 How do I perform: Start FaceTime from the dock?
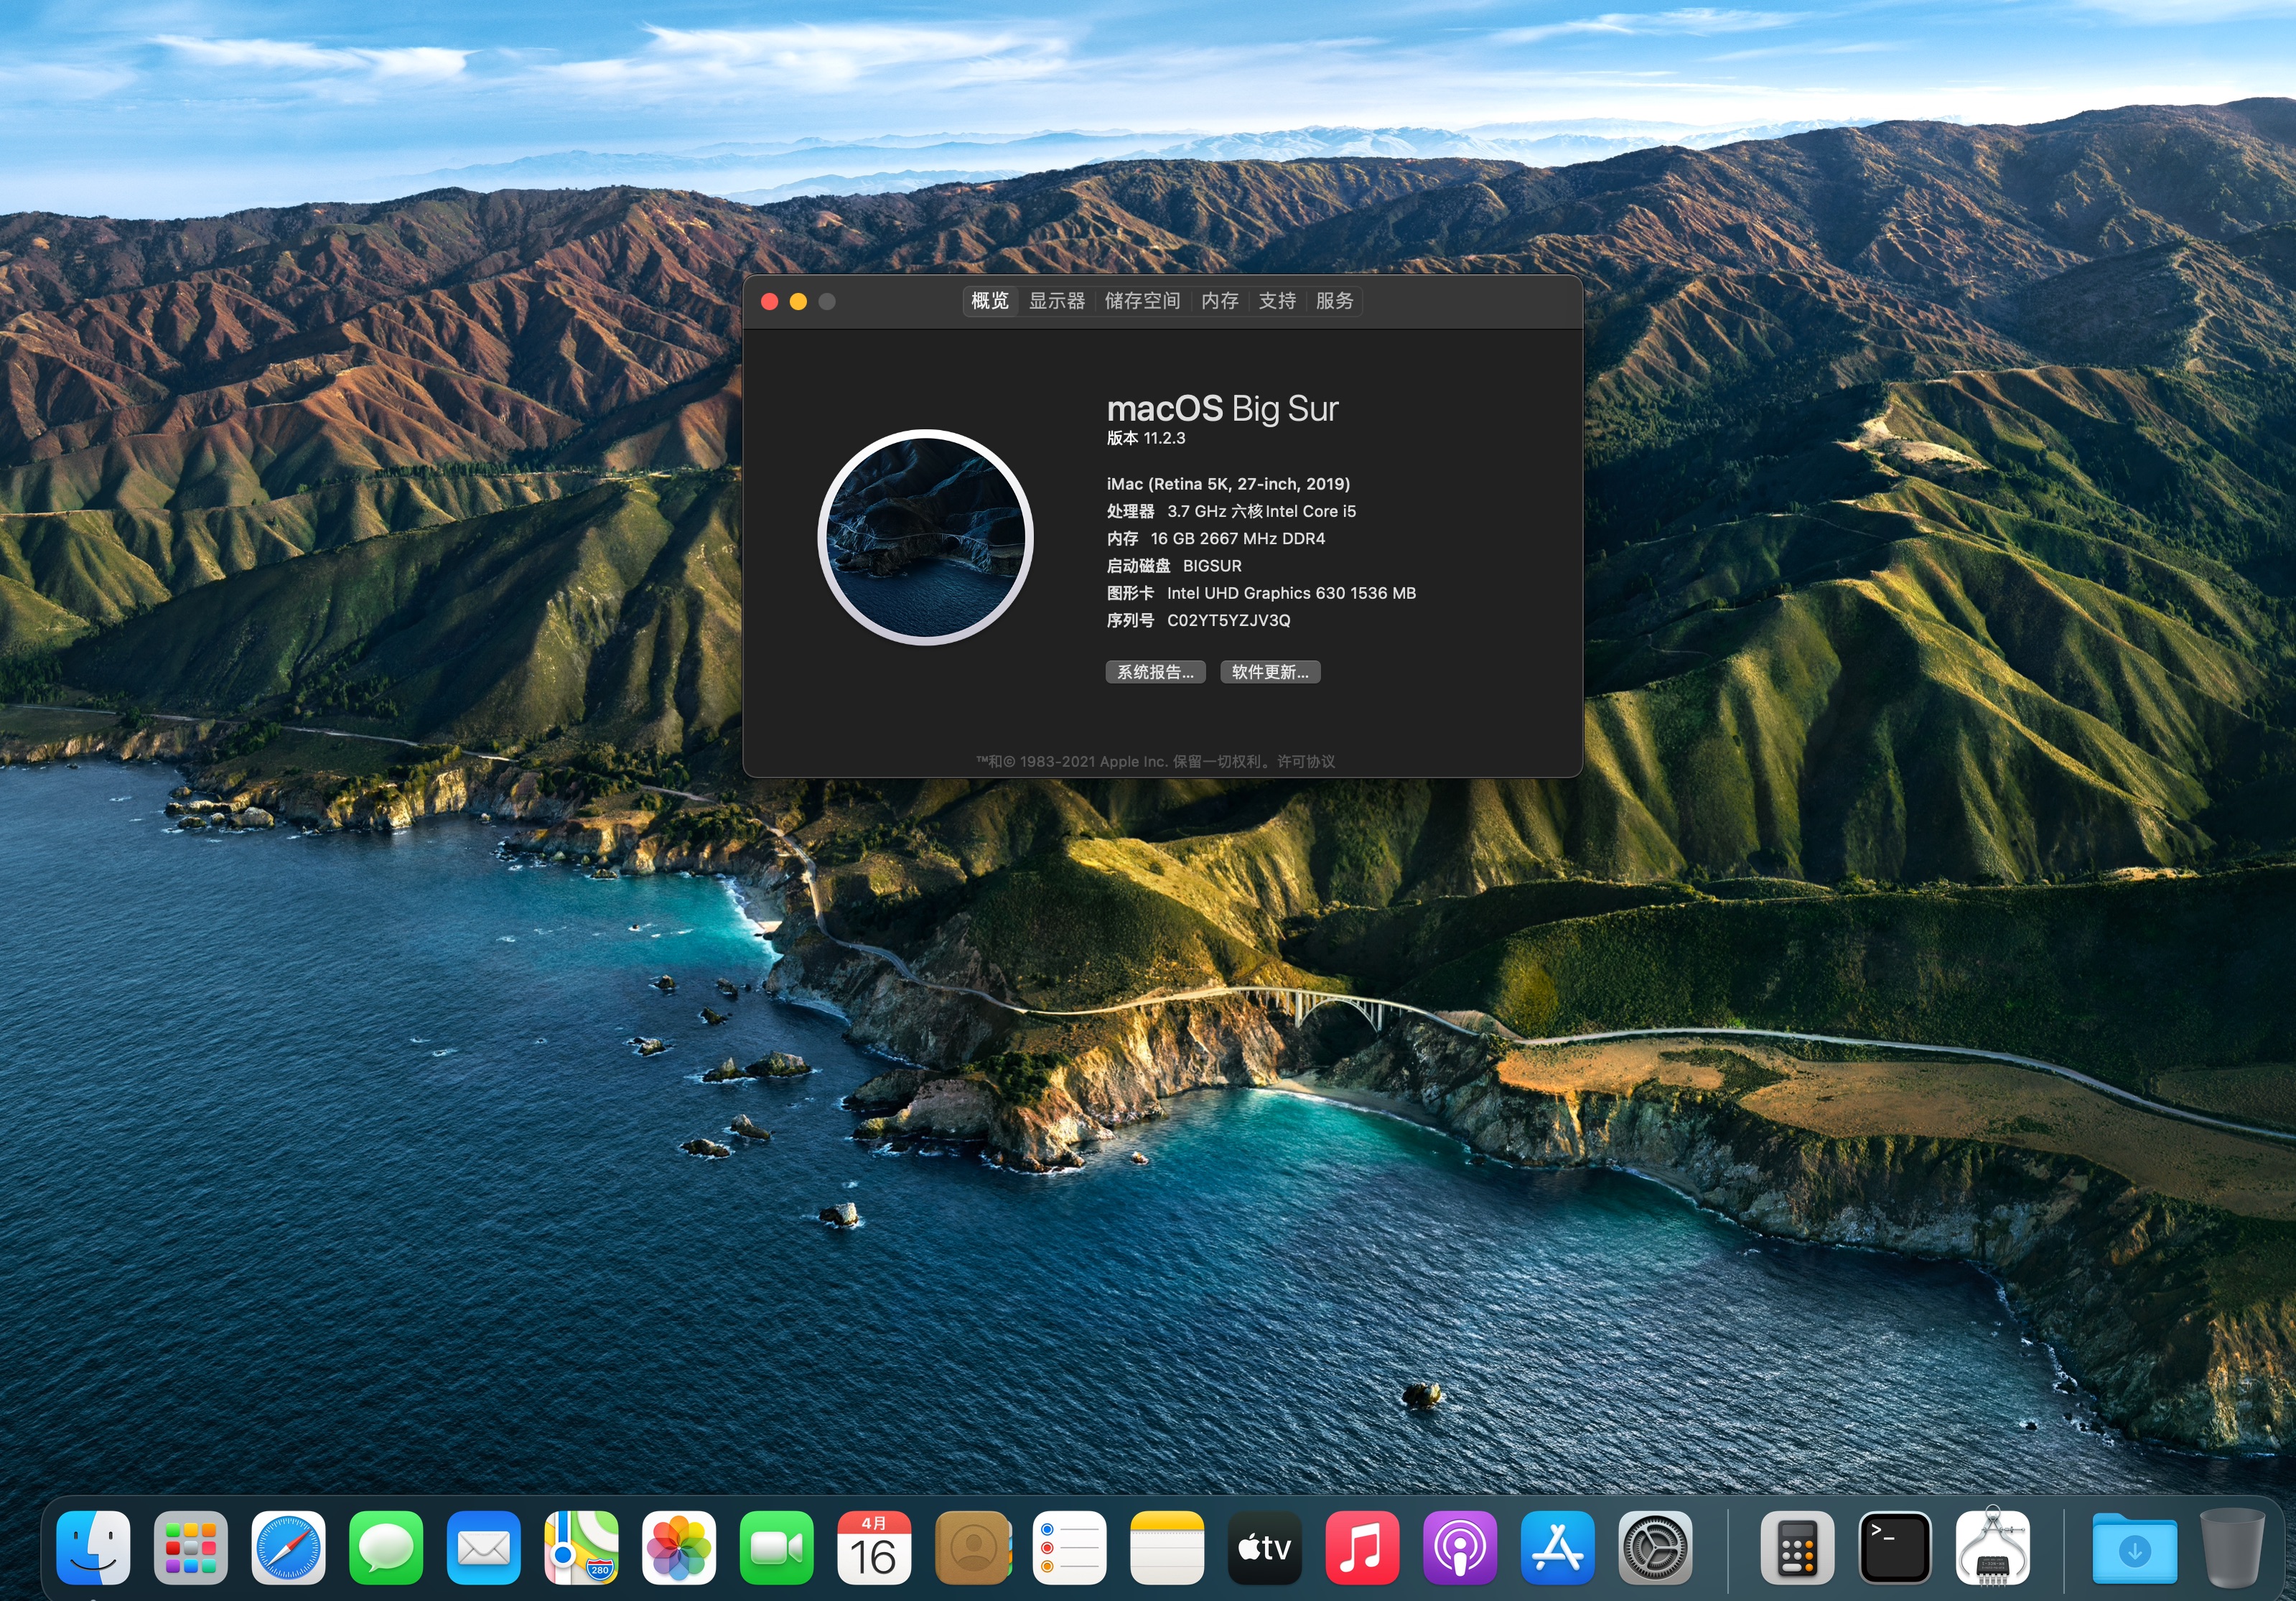(x=776, y=1548)
